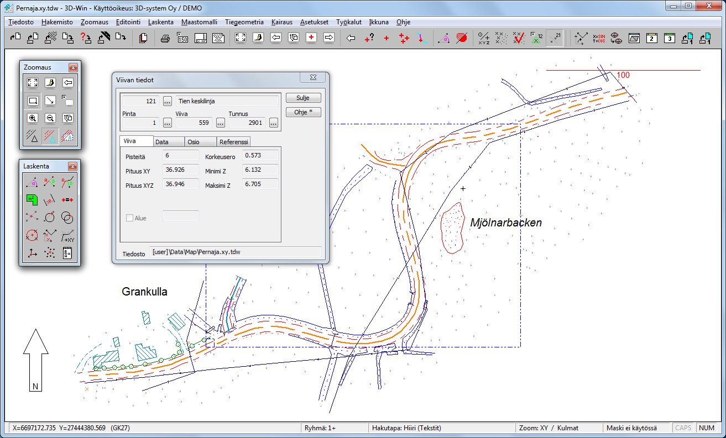Click the B/A notepad icon in Laskenta

click(x=67, y=252)
